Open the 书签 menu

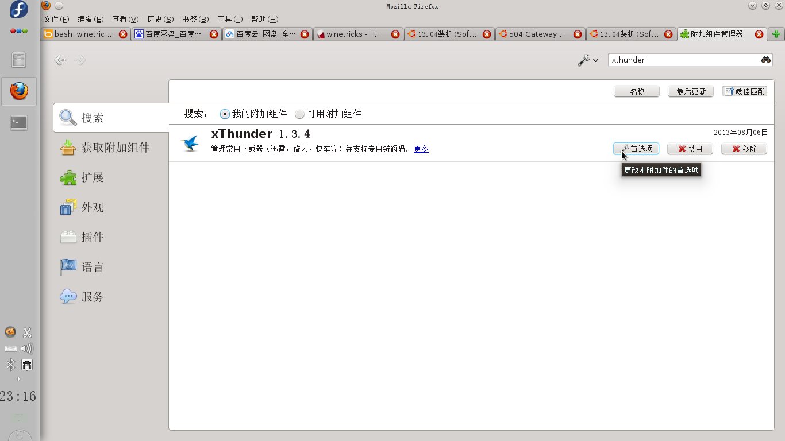click(x=195, y=19)
